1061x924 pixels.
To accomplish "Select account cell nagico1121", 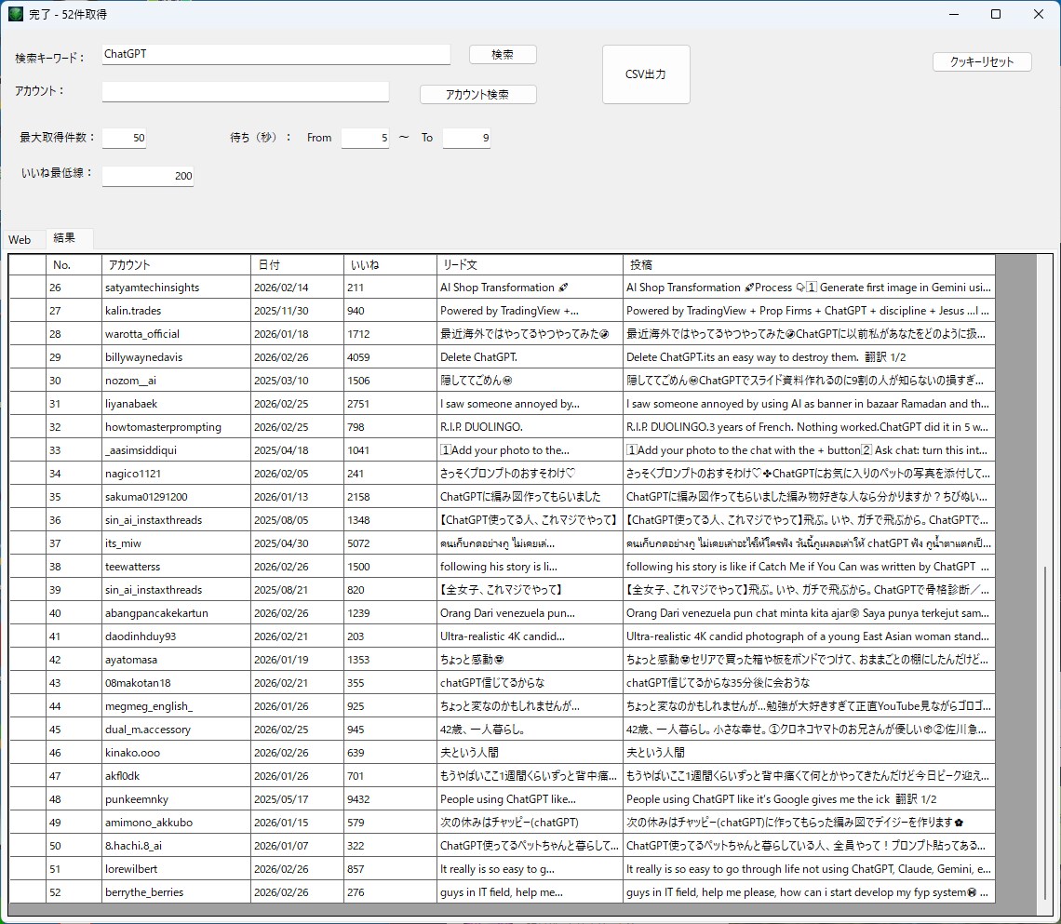I will click(176, 474).
